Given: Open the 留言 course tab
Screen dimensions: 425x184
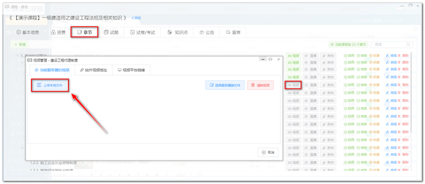Looking at the screenshot, I should point(233,32).
